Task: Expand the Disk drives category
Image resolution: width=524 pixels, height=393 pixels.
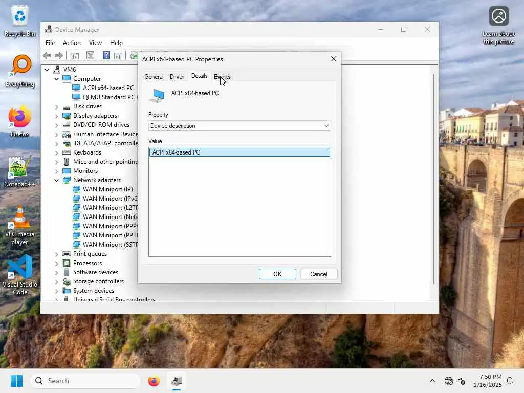Action: click(x=56, y=106)
